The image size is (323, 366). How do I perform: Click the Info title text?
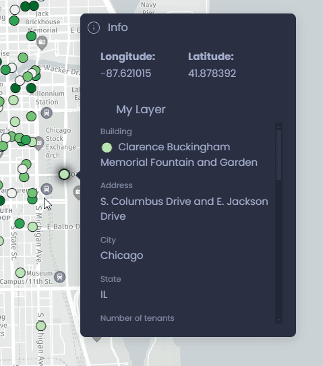click(x=118, y=28)
